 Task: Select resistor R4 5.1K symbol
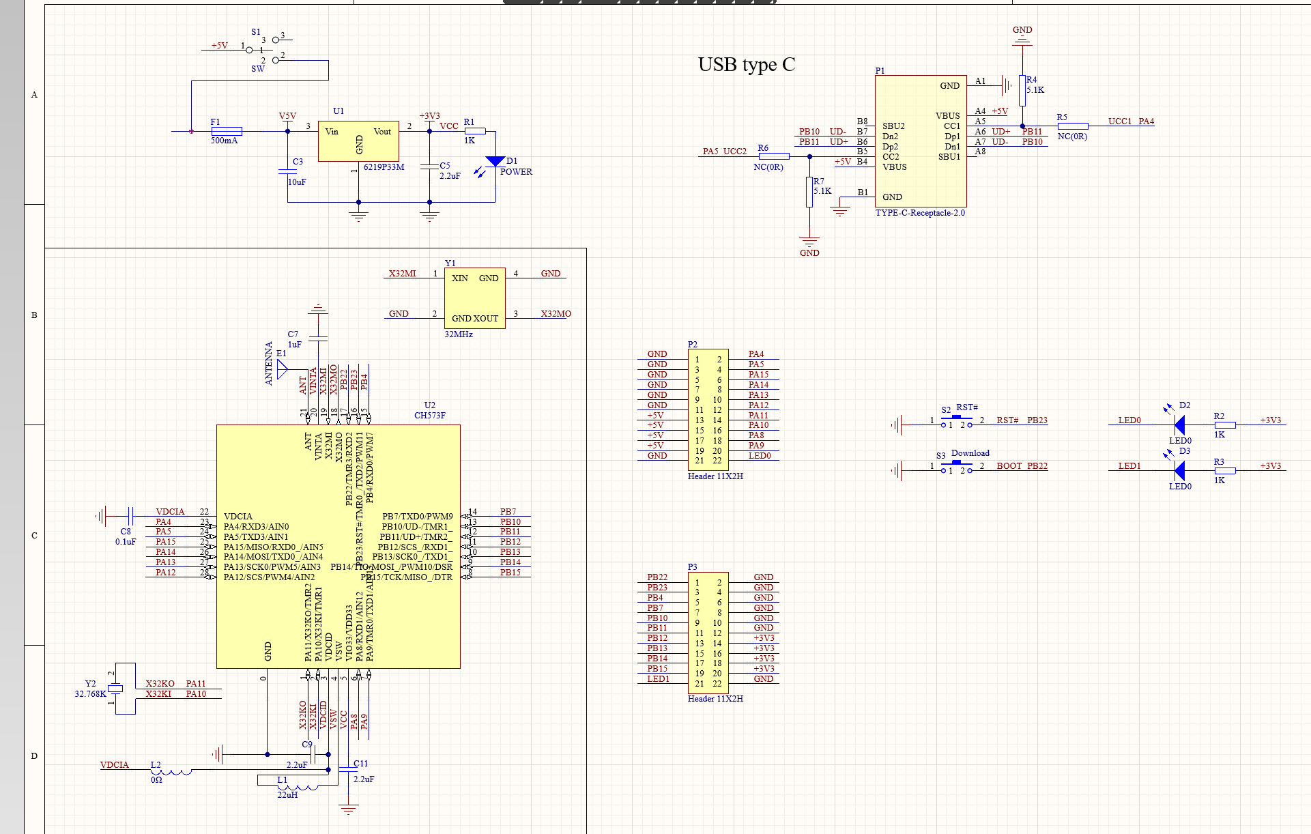coord(1022,91)
